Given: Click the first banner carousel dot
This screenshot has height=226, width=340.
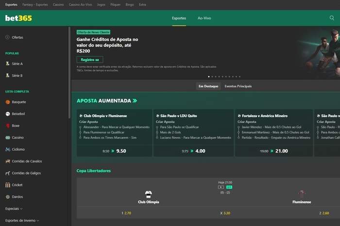Looking at the screenshot, I should coord(209,77).
